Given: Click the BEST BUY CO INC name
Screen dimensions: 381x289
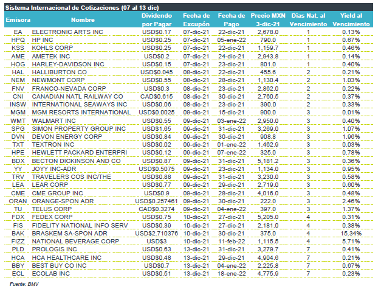Looking at the screenshot, I should click(59, 266).
